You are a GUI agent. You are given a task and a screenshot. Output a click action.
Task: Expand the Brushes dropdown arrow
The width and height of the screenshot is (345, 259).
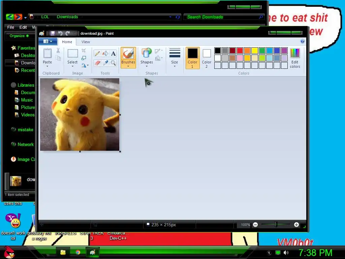pos(128,66)
